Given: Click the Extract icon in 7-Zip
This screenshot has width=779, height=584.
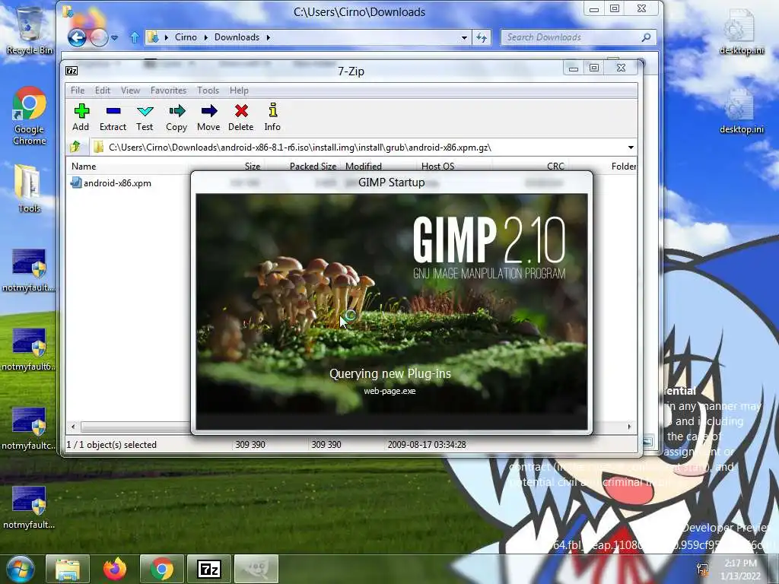Looking at the screenshot, I should (x=113, y=118).
